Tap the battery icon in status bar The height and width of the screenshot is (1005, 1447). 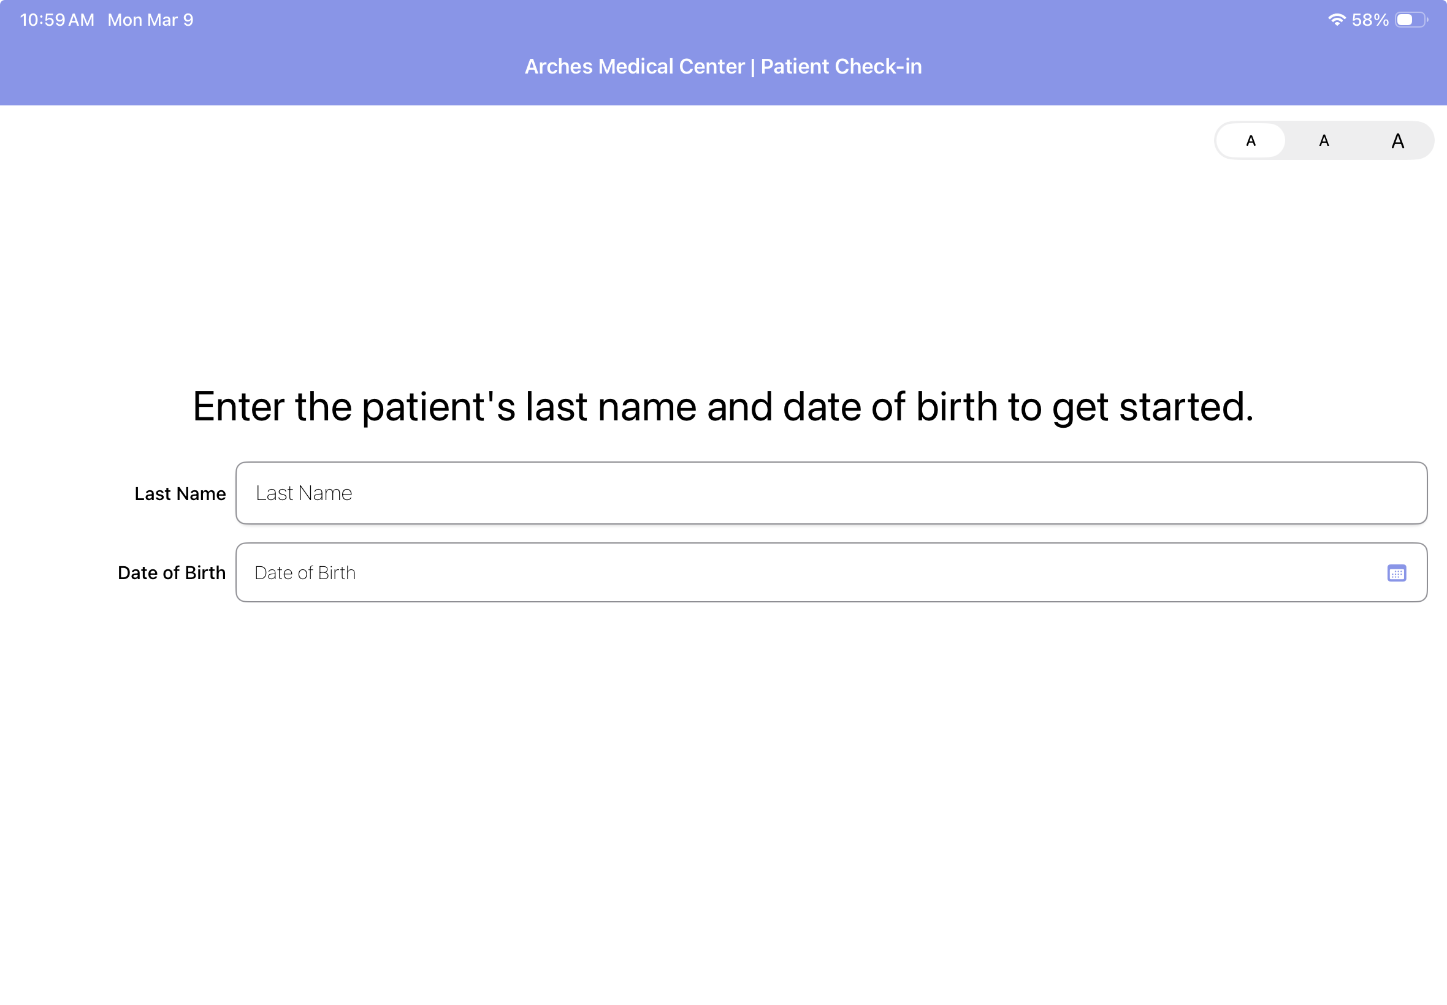pos(1411,20)
